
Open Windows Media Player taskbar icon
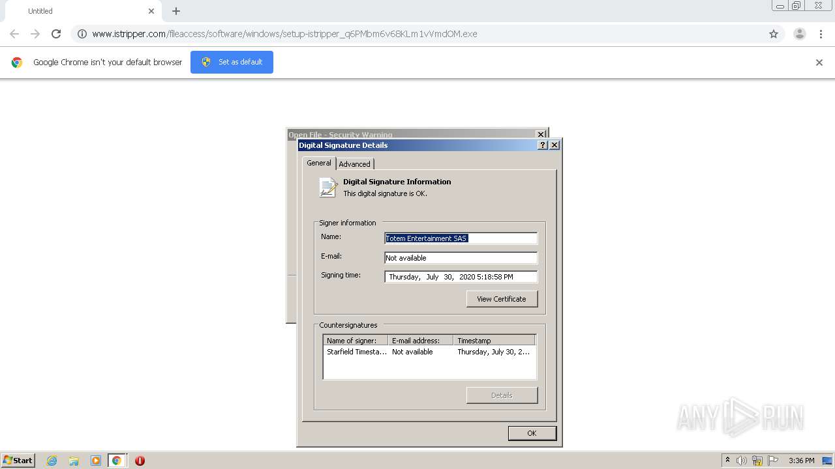(x=95, y=461)
